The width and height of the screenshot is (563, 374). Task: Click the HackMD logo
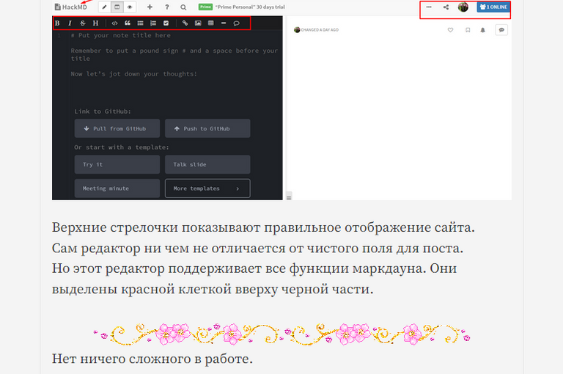coord(70,7)
